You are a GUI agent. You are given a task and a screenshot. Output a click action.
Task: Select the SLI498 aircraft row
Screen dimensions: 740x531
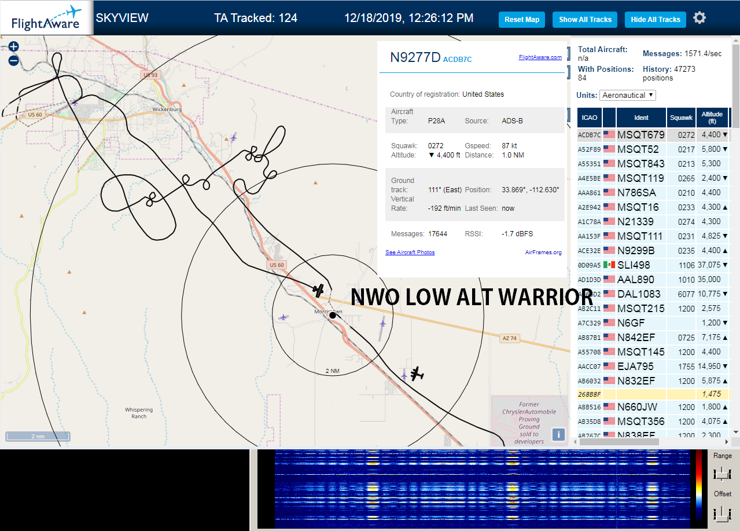653,265
